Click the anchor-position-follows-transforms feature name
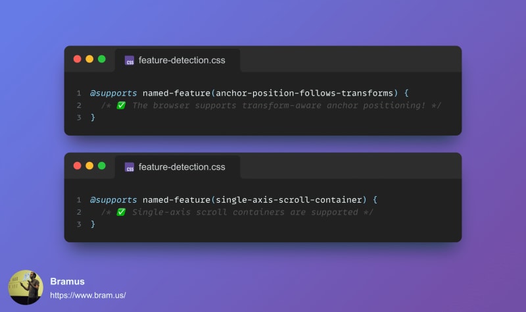The width and height of the screenshot is (526, 312). point(304,93)
